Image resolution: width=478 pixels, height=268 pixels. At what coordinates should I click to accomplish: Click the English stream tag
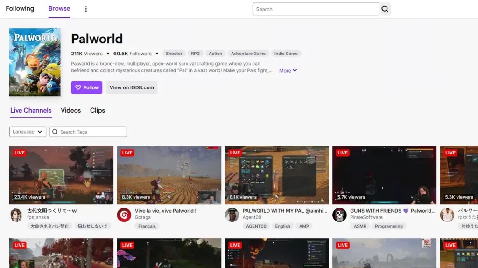[282, 226]
